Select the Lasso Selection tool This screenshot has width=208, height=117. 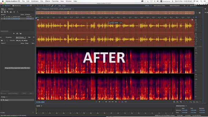pyautogui.click(x=50, y=6)
